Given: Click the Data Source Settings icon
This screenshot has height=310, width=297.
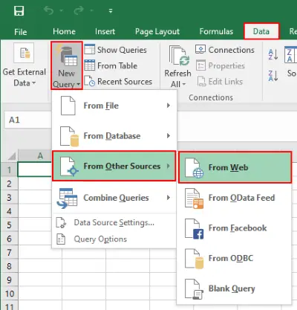Looking at the screenshot, I should coord(61,222).
